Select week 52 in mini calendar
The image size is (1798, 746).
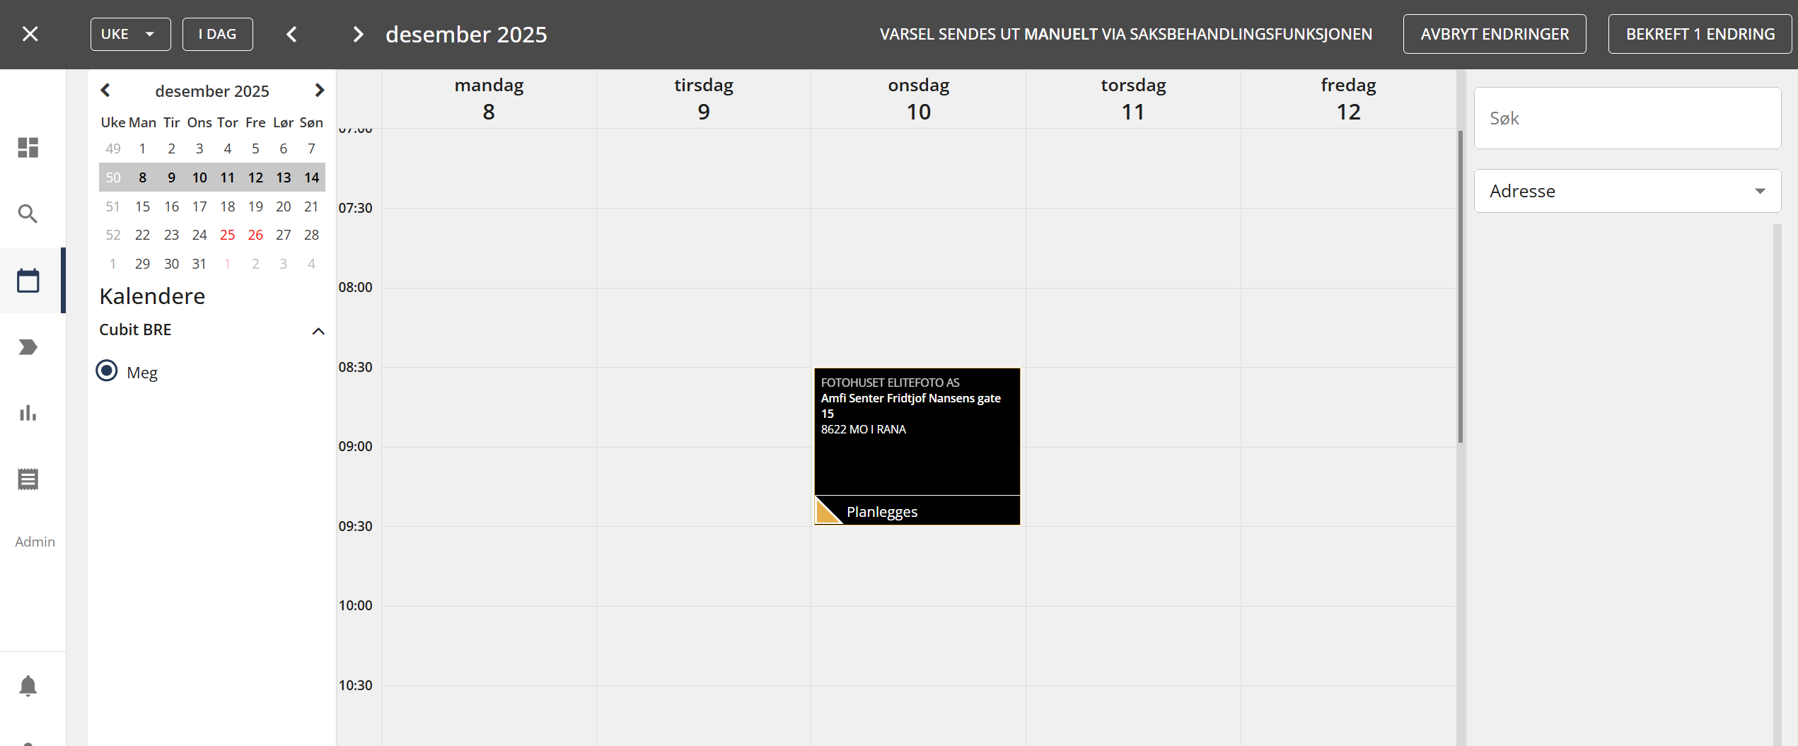113,235
